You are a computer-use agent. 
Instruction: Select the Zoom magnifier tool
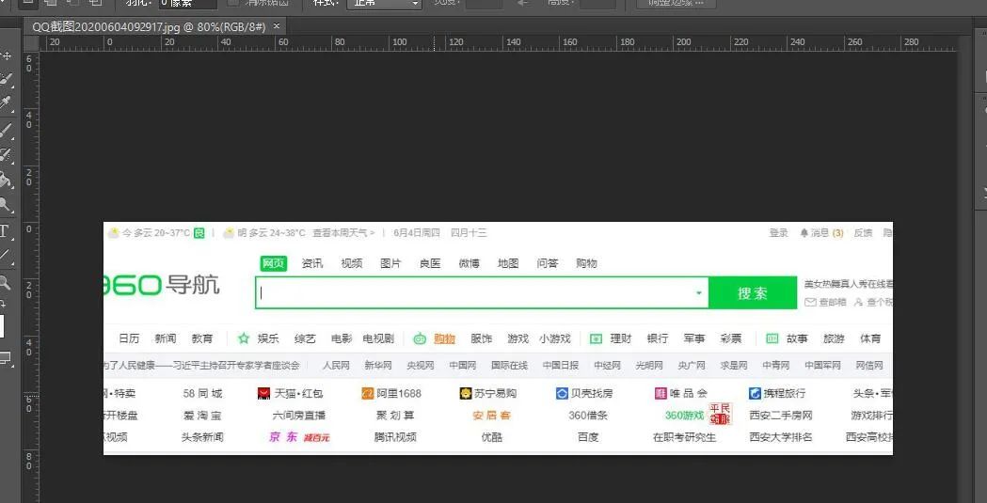pyautogui.click(x=6, y=282)
